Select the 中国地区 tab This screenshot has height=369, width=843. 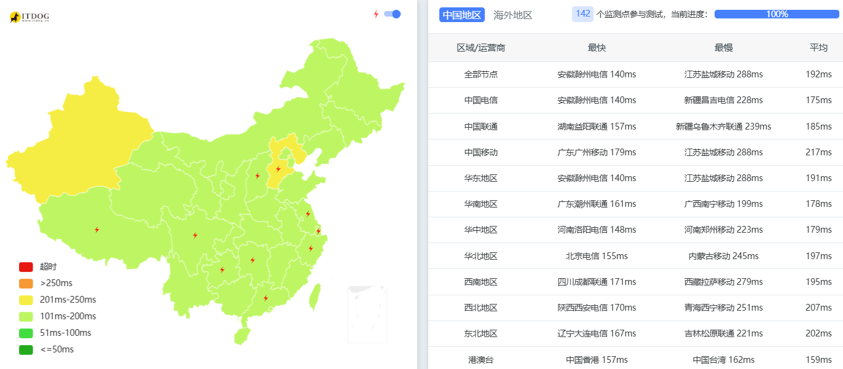pos(462,15)
